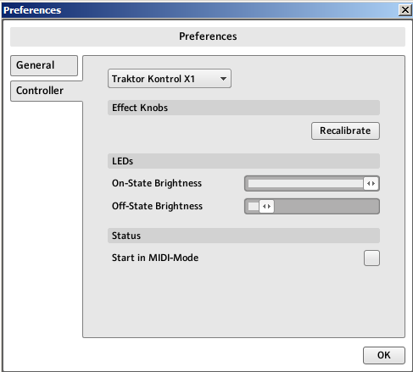Click the light filled On-State Brightness track
Viewport: 413px width, 372px height.
tap(305, 184)
